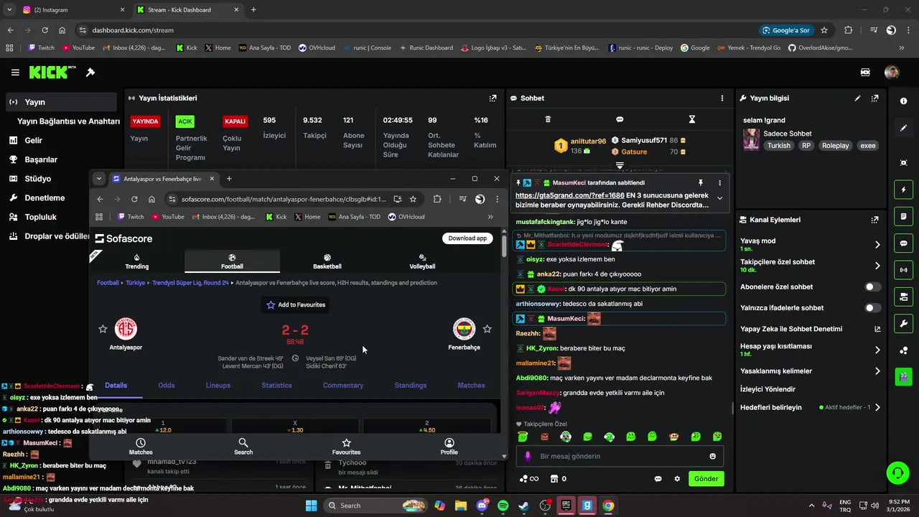Pop out the Kanal Eylemleri panel
The width and height of the screenshot is (919, 517).
coord(874,220)
